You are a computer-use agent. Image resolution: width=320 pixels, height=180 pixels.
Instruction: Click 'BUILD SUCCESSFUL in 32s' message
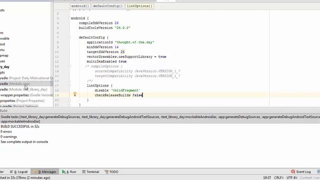pyautogui.click(x=20, y=126)
